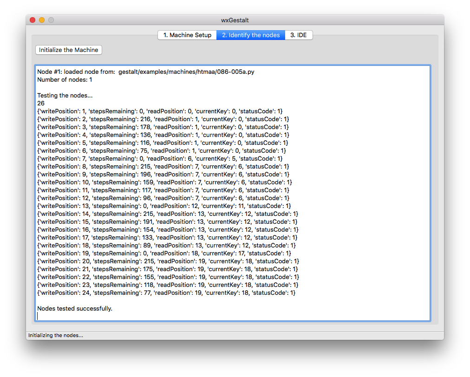Click the log row with stepsRemaining 196
This screenshot has height=377, width=470.
coord(163,175)
